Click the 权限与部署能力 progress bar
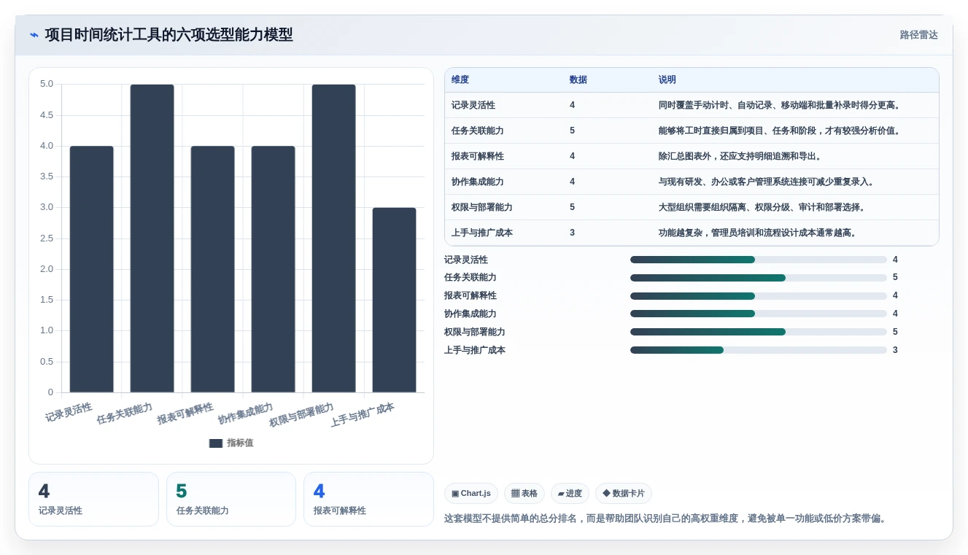 (759, 332)
